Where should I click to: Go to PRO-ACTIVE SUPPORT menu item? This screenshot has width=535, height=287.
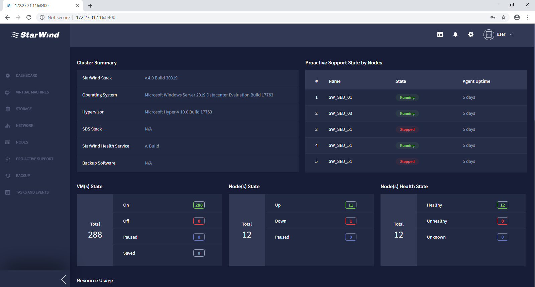35,159
